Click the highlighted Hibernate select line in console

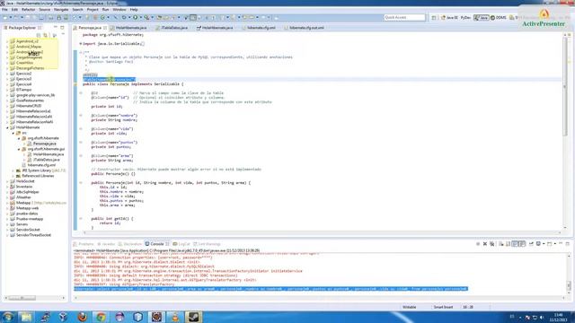point(270,289)
